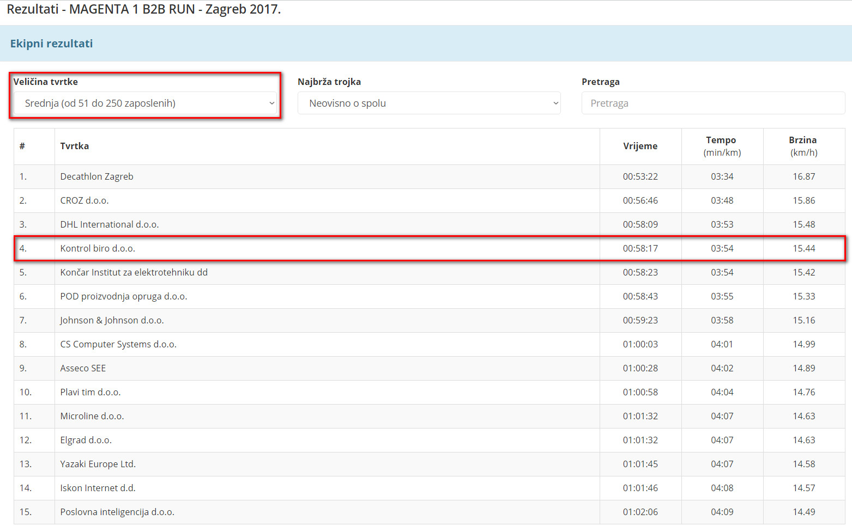Image resolution: width=852 pixels, height=526 pixels.
Task: Select DHL International d.o.o. entry
Action: [110, 224]
